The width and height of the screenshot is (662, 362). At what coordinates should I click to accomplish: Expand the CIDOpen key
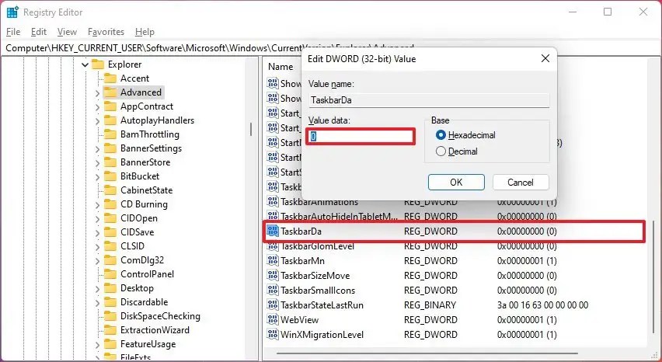98,218
